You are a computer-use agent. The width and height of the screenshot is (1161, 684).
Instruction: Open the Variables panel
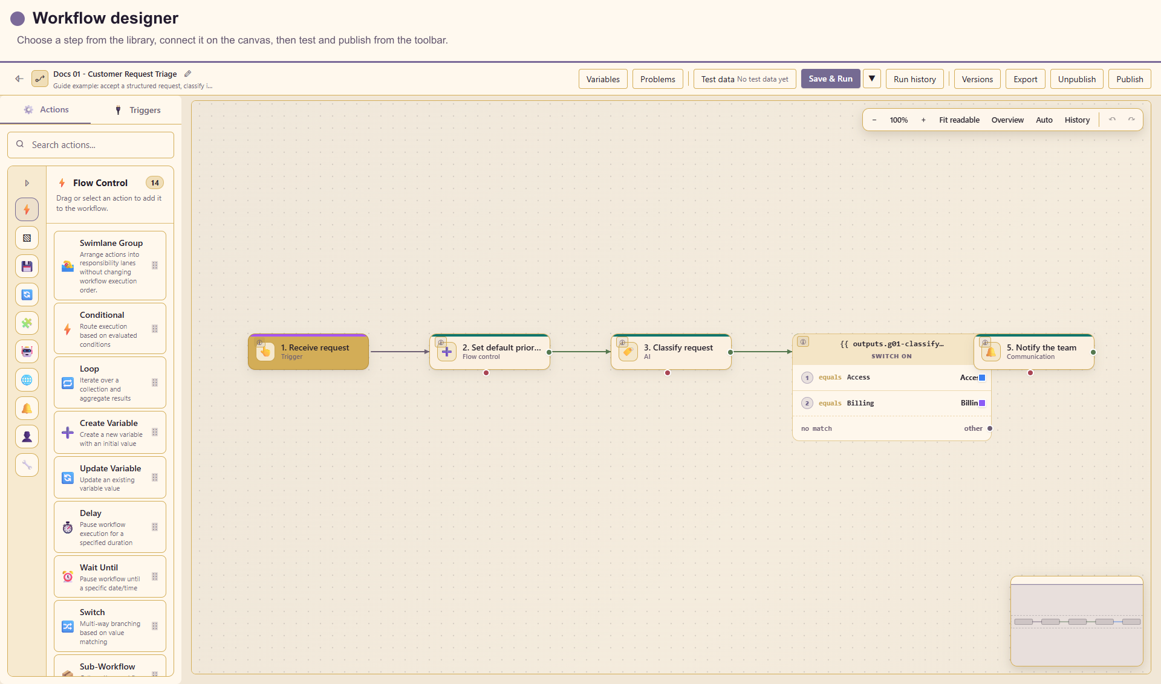pos(603,79)
